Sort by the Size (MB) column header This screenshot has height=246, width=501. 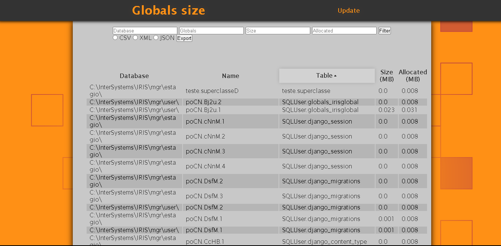(x=387, y=75)
